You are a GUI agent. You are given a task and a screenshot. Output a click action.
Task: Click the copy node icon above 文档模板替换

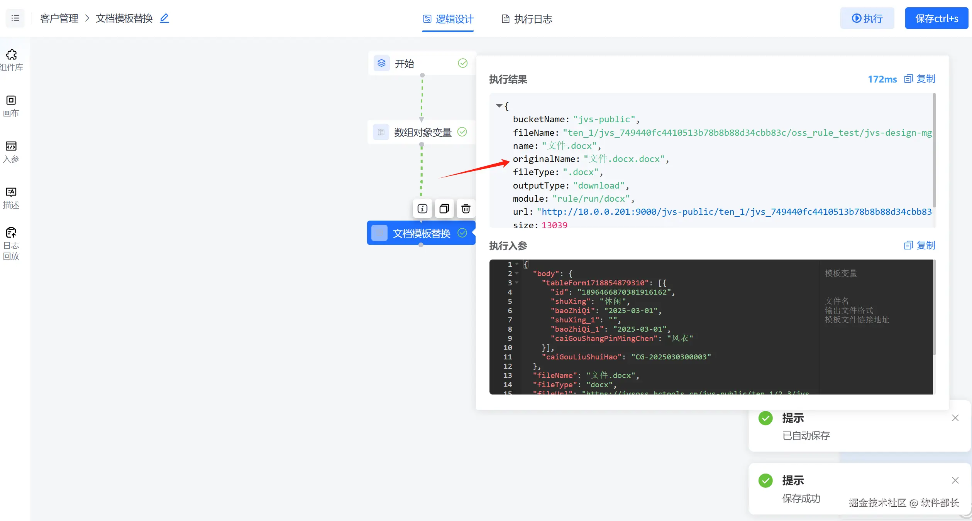444,209
